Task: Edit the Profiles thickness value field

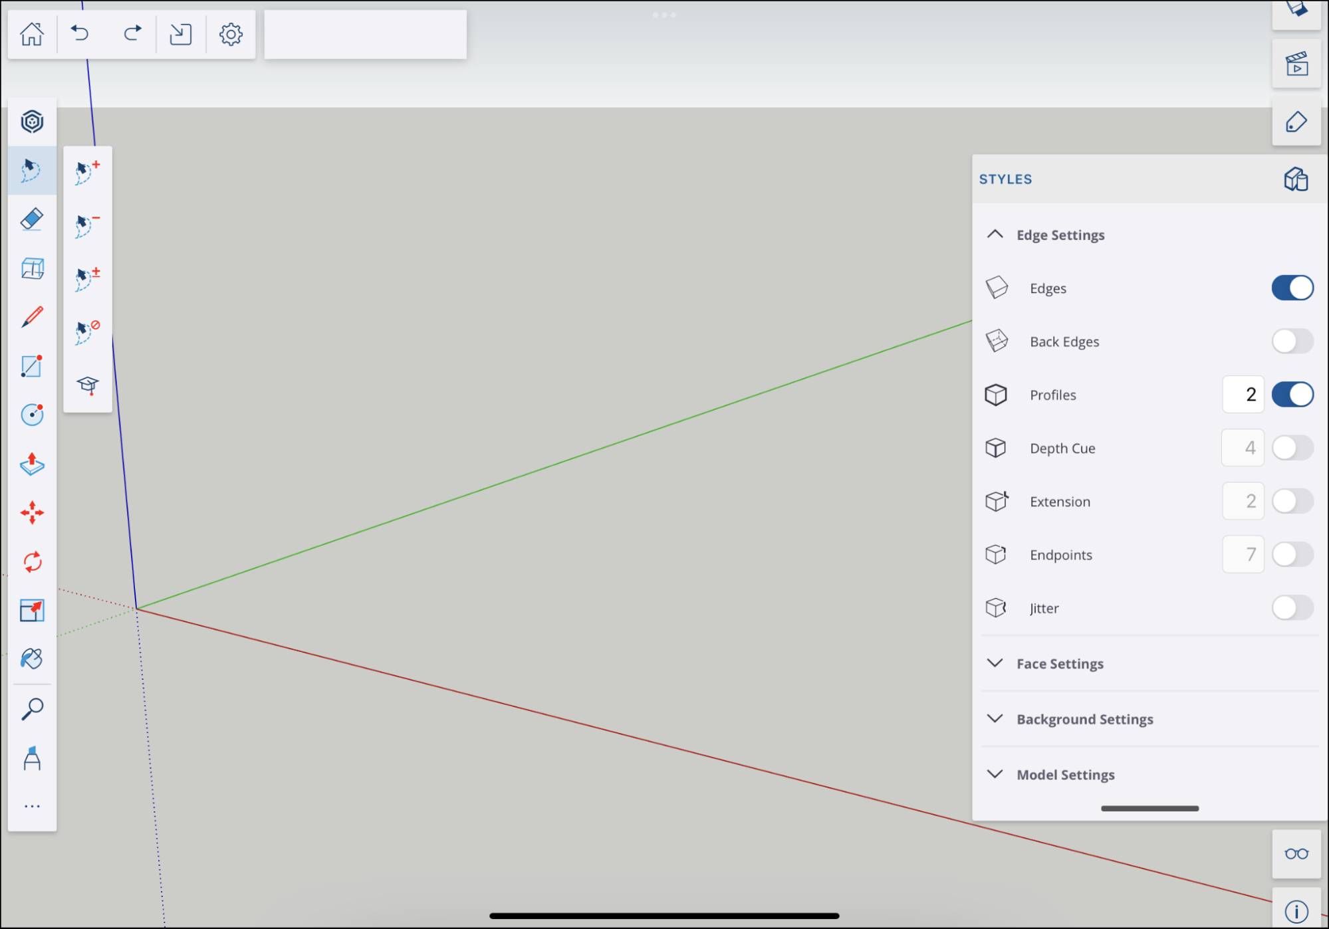Action: pyautogui.click(x=1243, y=394)
